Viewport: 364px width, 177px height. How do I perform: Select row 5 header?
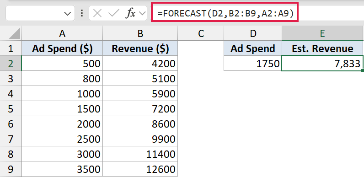click(x=11, y=109)
